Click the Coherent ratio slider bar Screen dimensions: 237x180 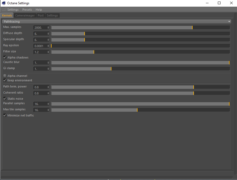point(140,93)
